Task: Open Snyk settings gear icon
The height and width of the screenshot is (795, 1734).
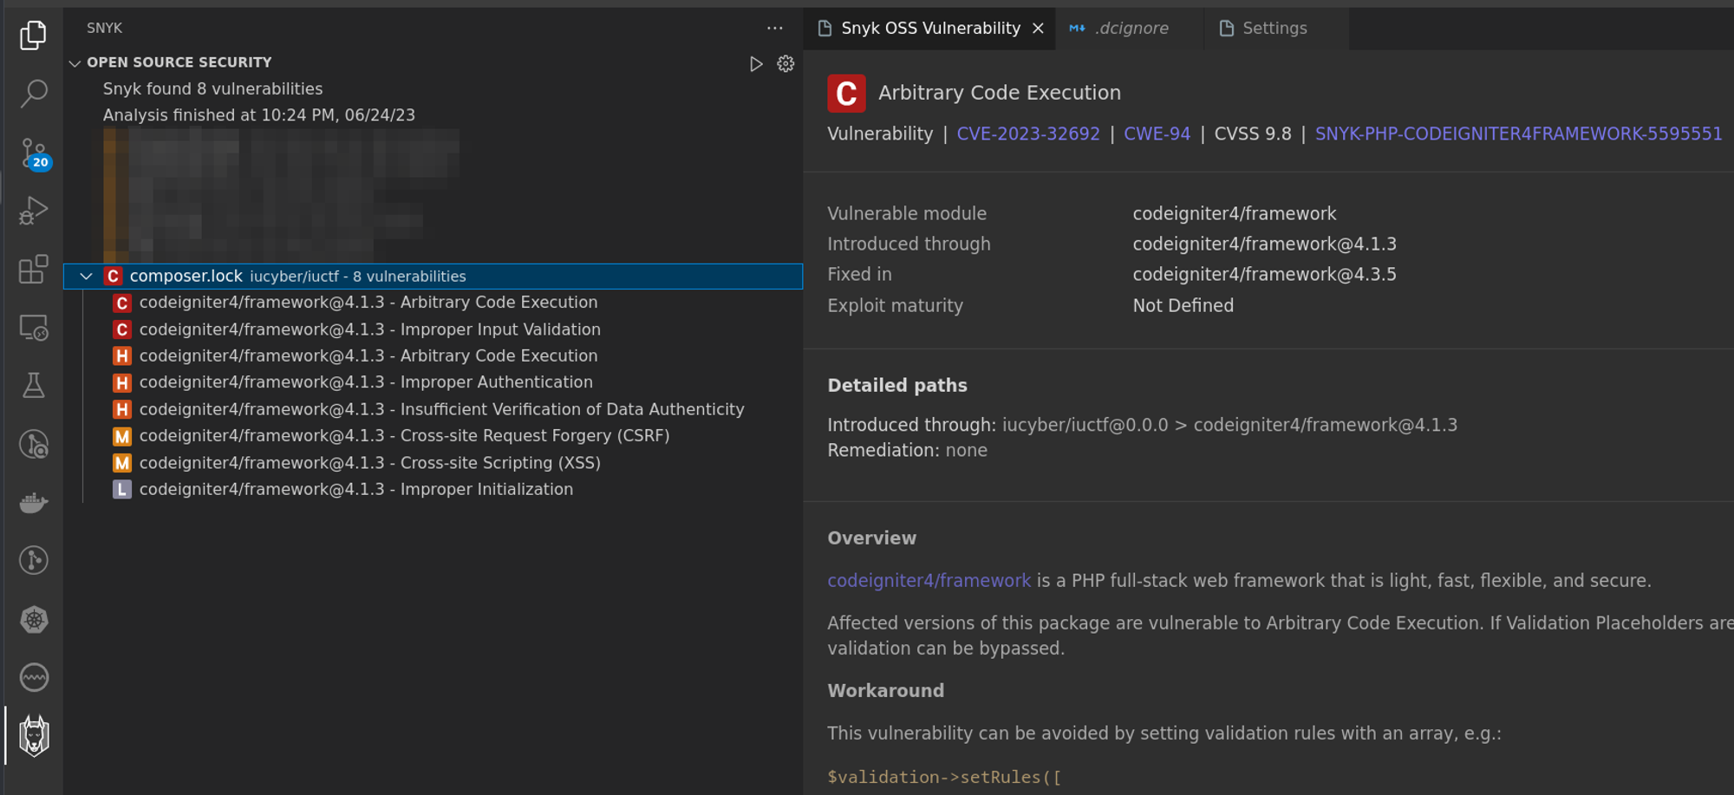Action: pos(786,64)
